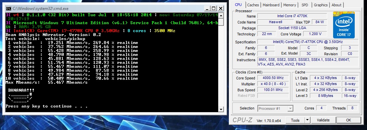This screenshot has width=367, height=130.
Task: Click the 'Max Mbeams/s' result line
Action: click(x=46, y=82)
